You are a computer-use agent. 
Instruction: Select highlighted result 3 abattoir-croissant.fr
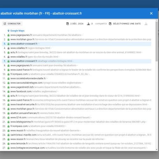77,44
